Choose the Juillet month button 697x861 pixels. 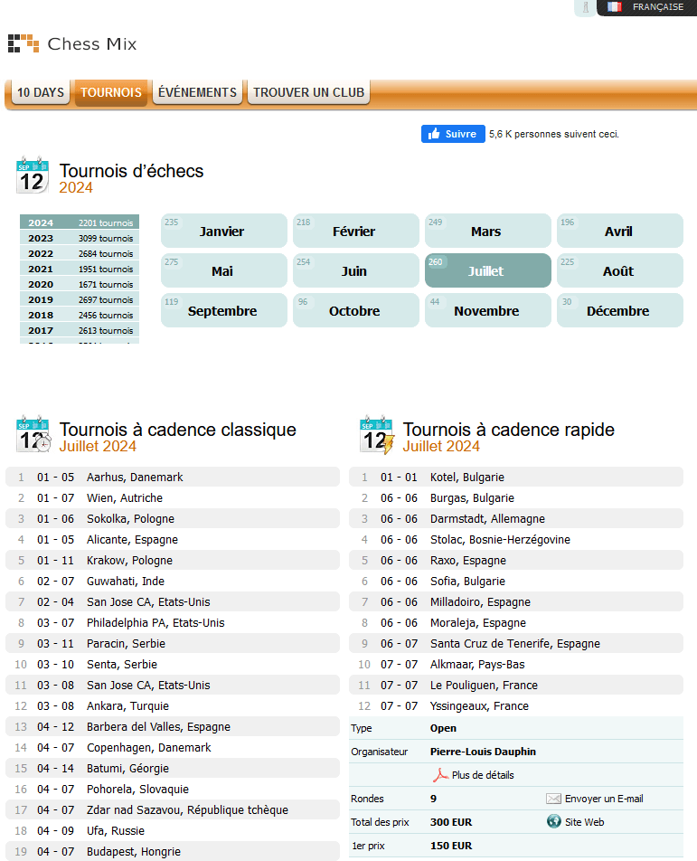pyautogui.click(x=488, y=270)
